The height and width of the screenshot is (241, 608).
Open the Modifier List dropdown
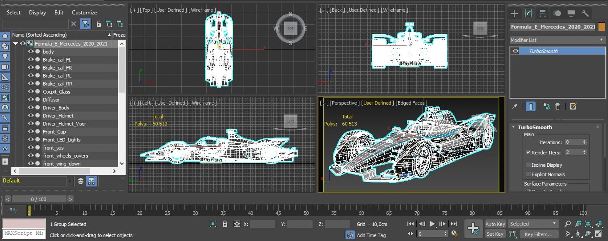[557, 40]
